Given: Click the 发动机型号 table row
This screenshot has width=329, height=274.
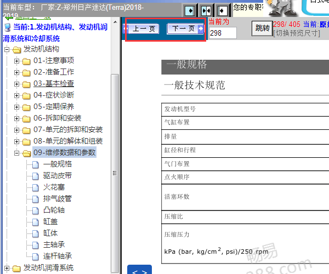Looking at the screenshot, I should coord(245,110).
